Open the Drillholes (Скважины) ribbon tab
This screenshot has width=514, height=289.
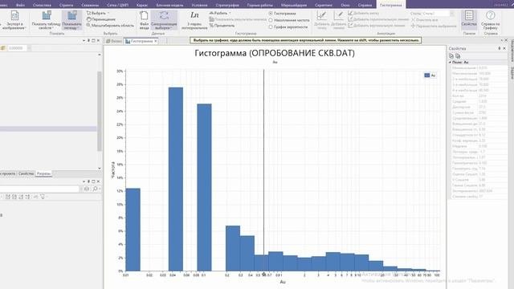(90, 5)
